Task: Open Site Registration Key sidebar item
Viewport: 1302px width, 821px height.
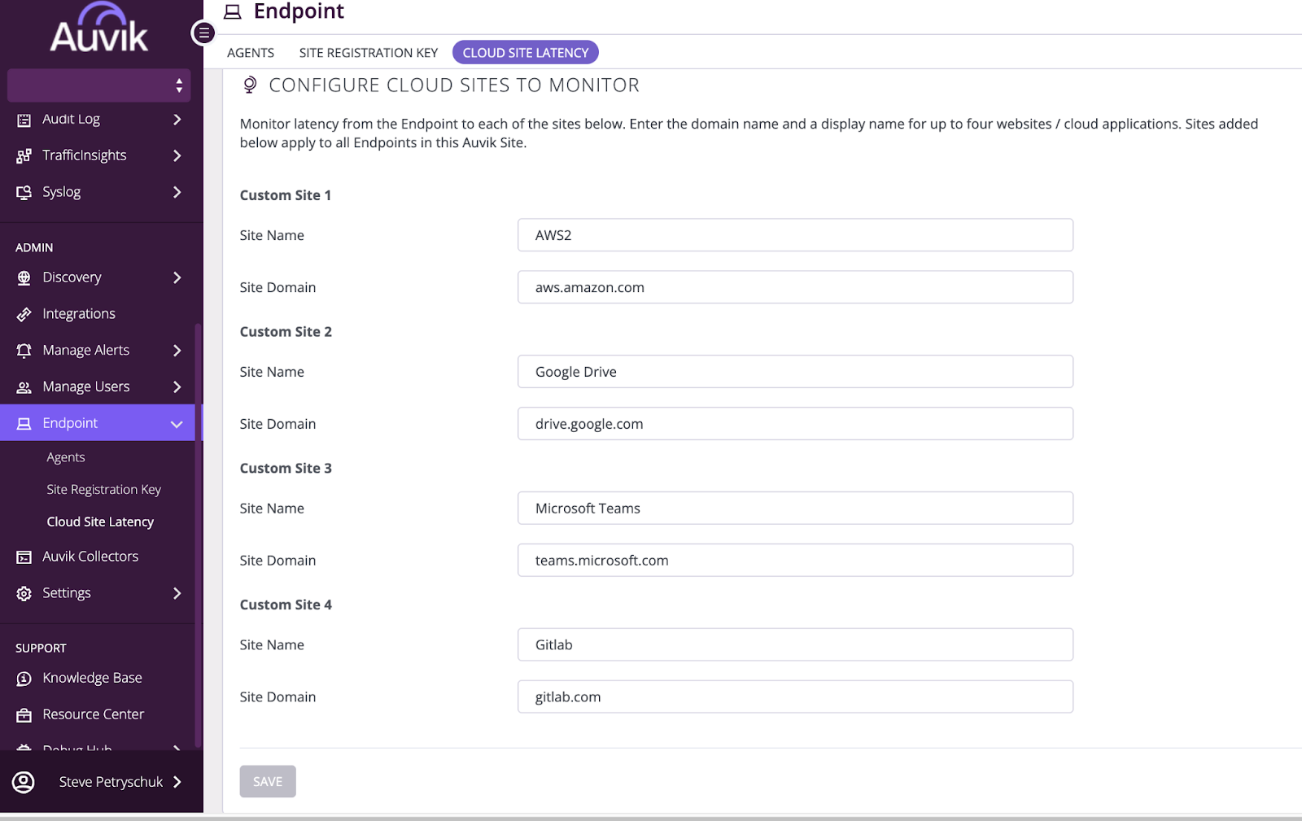Action: tap(104, 489)
